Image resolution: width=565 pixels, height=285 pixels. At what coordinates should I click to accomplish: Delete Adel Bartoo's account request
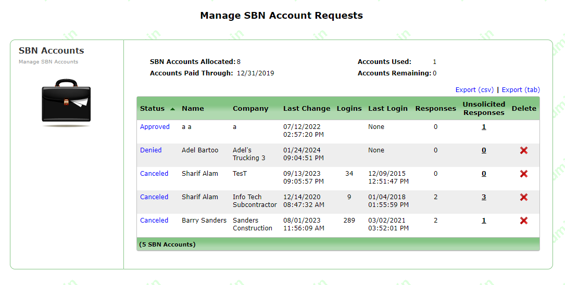tap(524, 150)
